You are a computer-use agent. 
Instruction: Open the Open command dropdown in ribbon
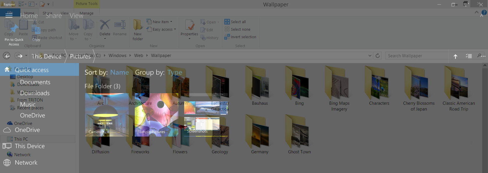[218, 22]
